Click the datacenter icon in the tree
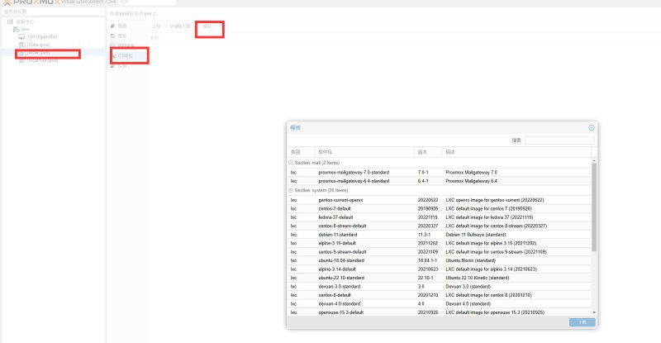 (11, 21)
